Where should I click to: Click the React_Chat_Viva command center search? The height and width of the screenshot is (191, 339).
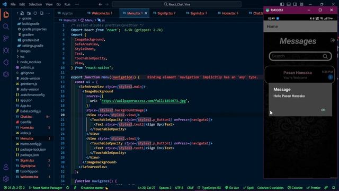[x=177, y=4]
